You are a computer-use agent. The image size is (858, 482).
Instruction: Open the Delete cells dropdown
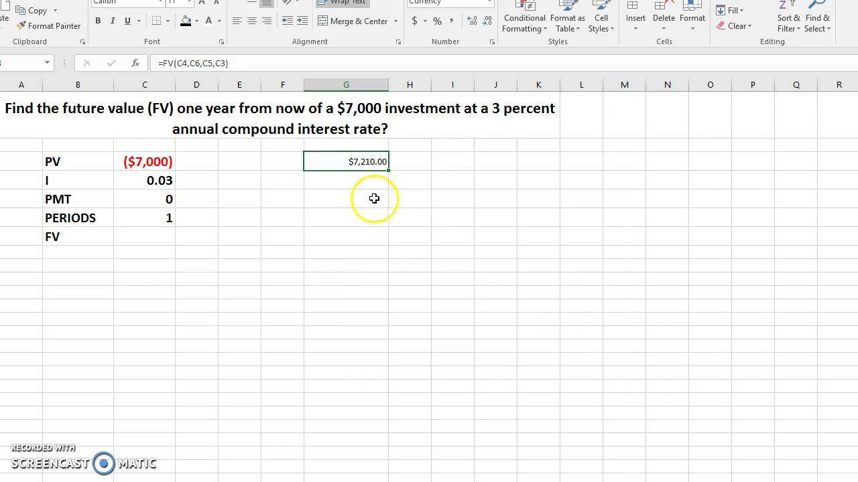664,17
